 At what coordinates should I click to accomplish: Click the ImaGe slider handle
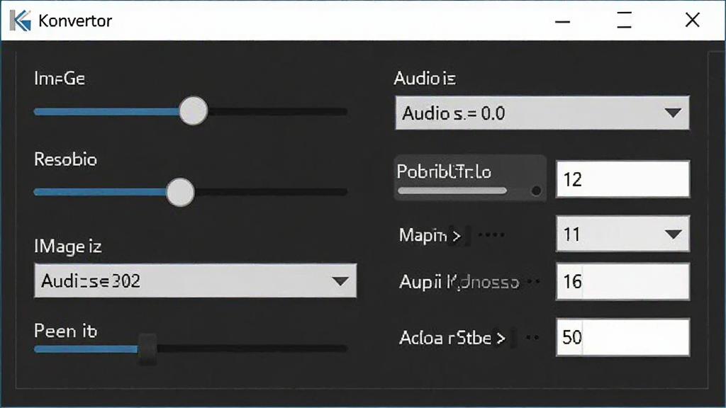click(x=193, y=111)
